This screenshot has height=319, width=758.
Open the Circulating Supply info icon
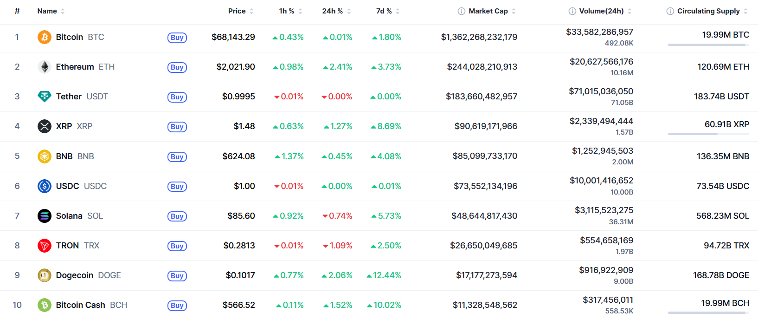(670, 11)
